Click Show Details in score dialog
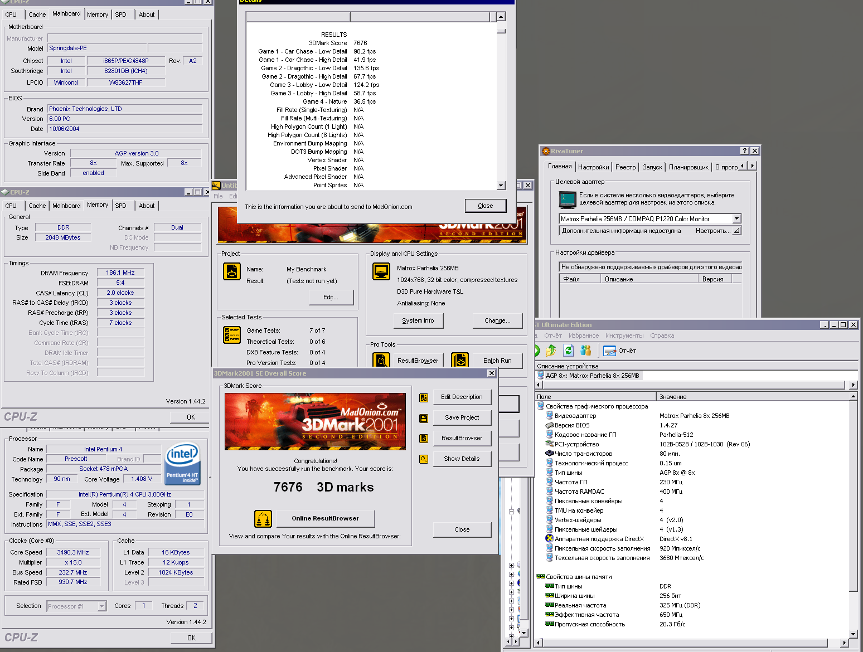Image resolution: width=863 pixels, height=652 pixels. [462, 459]
